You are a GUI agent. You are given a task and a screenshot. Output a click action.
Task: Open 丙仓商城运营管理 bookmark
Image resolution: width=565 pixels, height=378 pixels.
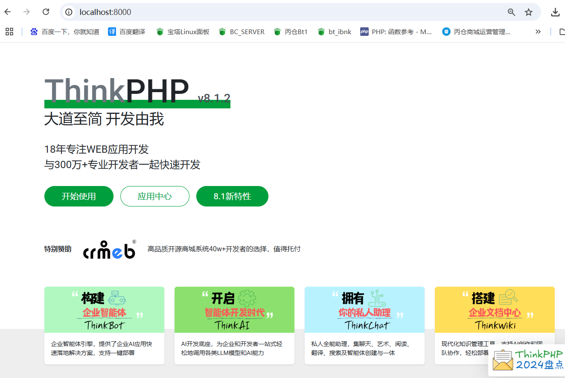point(476,32)
